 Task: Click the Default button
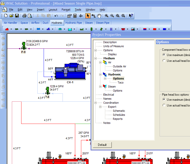102,145
